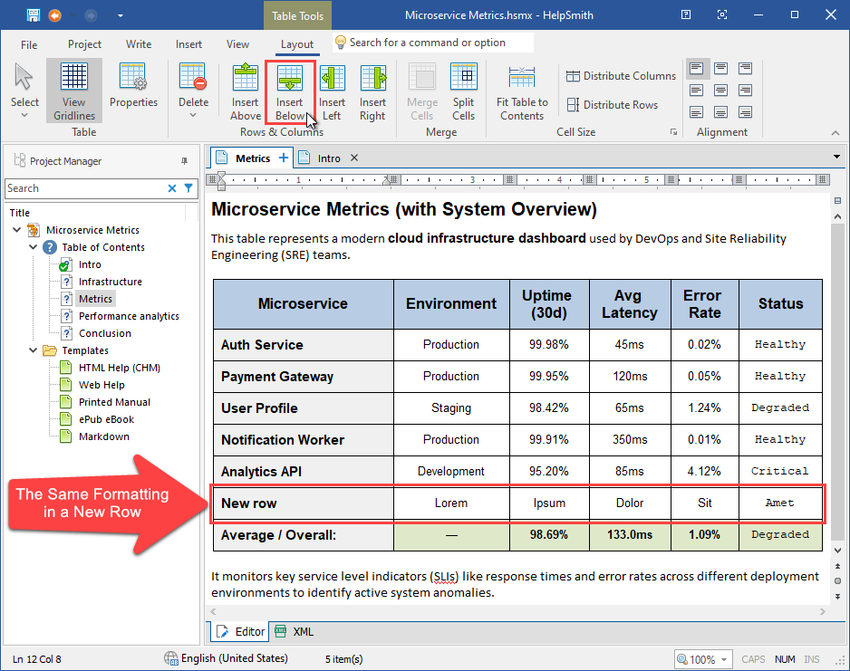The width and height of the screenshot is (850, 671).
Task: Open the Project ribbon tab
Action: (84, 44)
